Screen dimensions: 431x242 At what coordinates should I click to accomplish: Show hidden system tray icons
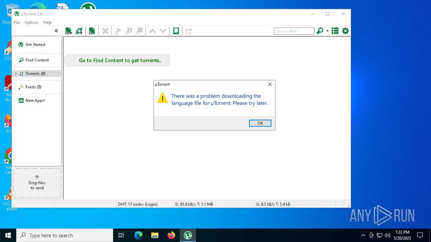(363, 235)
